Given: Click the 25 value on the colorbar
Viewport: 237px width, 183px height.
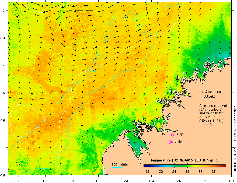Looking at the screenshot, I should point(187,171).
